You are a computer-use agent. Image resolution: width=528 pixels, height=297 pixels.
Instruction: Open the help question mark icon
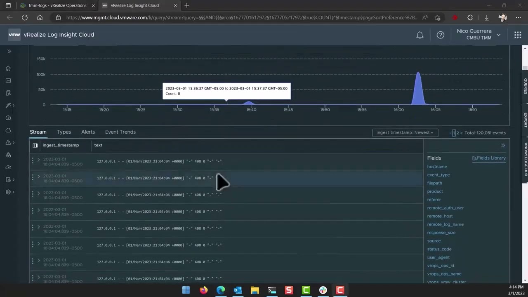click(x=441, y=35)
